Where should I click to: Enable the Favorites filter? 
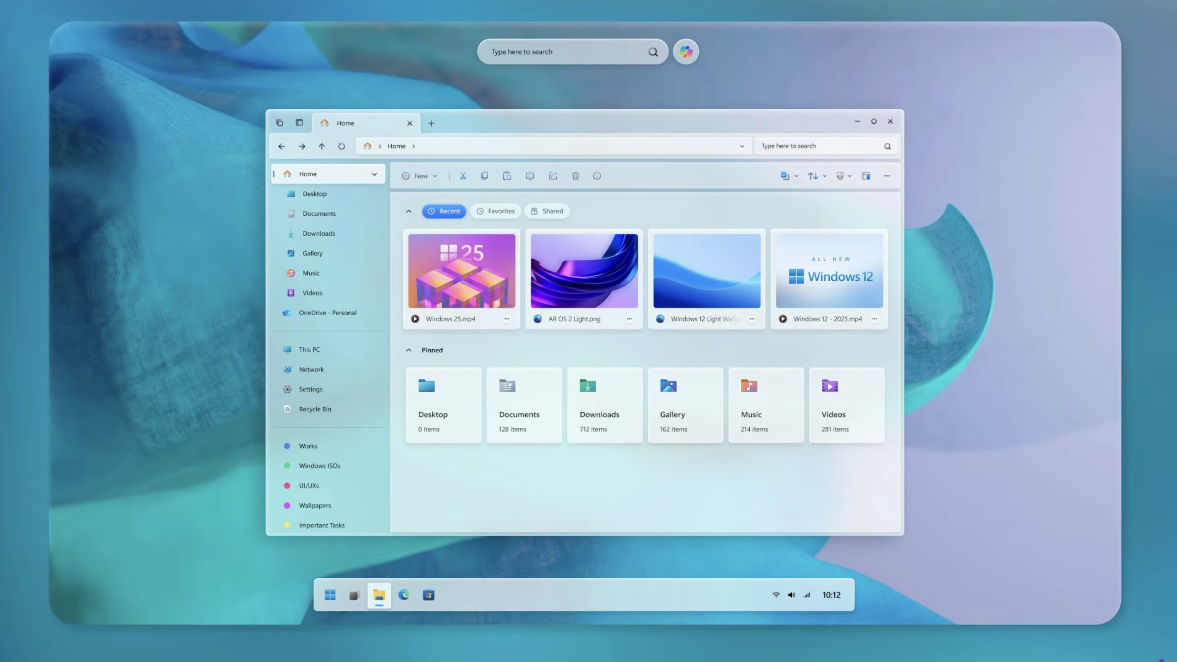click(x=495, y=211)
